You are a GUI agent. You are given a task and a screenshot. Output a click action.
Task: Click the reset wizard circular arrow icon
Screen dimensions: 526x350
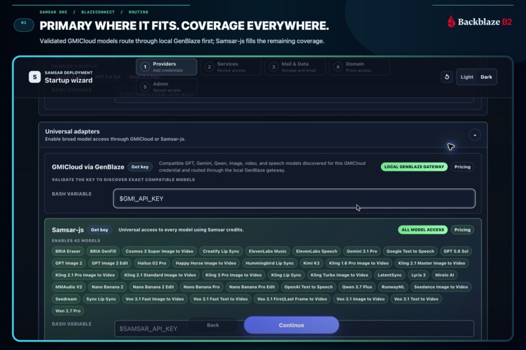click(x=446, y=77)
